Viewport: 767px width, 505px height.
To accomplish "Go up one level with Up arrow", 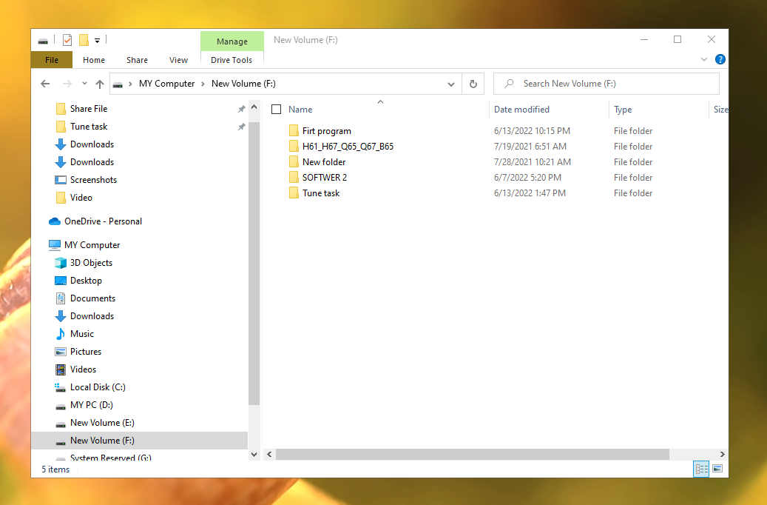I will tap(100, 84).
